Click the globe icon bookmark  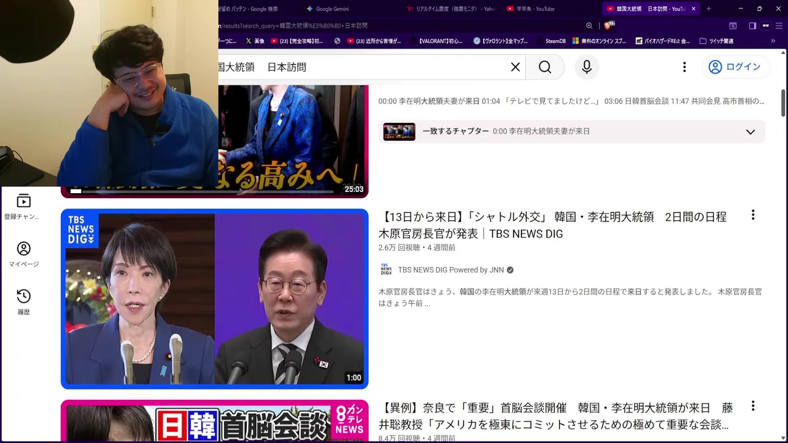(x=337, y=41)
